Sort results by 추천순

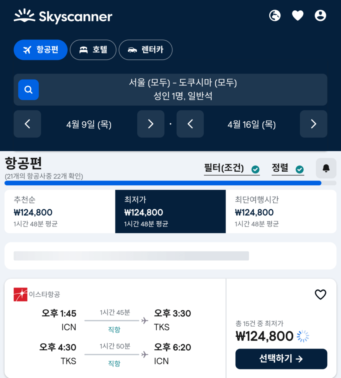[60, 212]
